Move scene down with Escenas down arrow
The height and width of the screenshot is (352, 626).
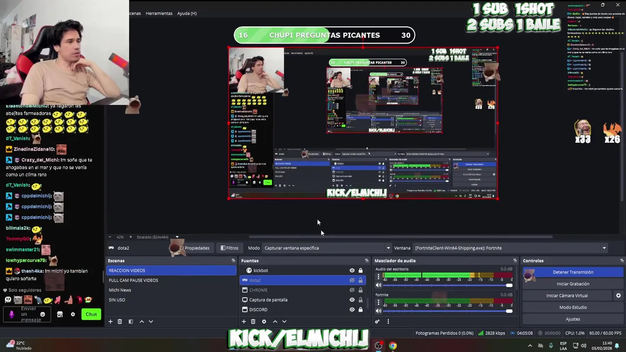pyautogui.click(x=151, y=322)
